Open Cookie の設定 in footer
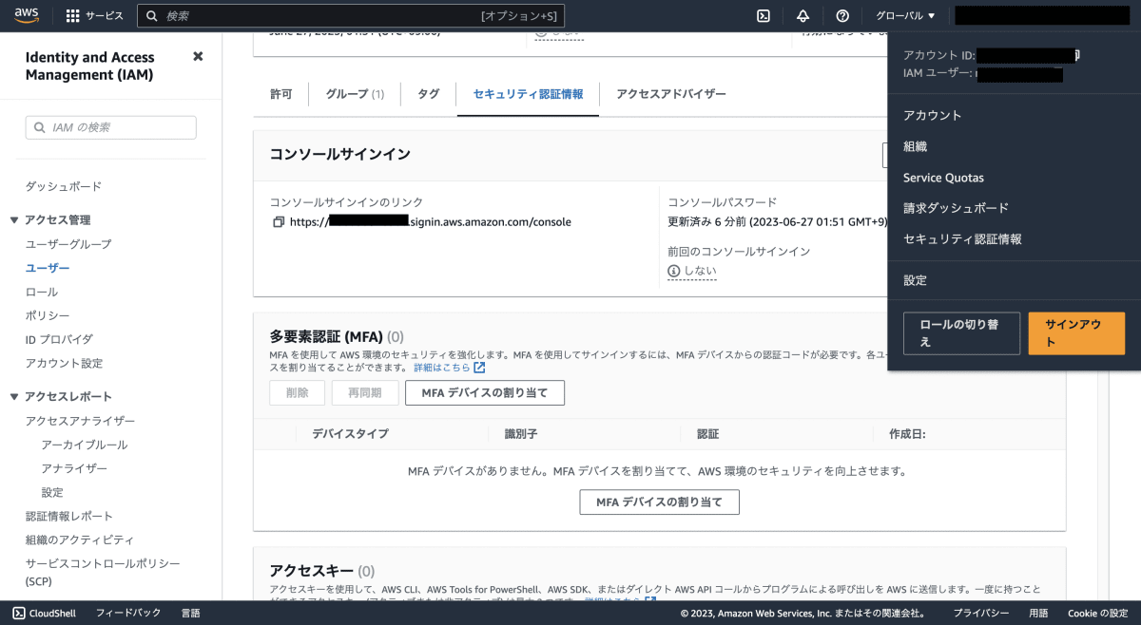 [x=1098, y=614]
